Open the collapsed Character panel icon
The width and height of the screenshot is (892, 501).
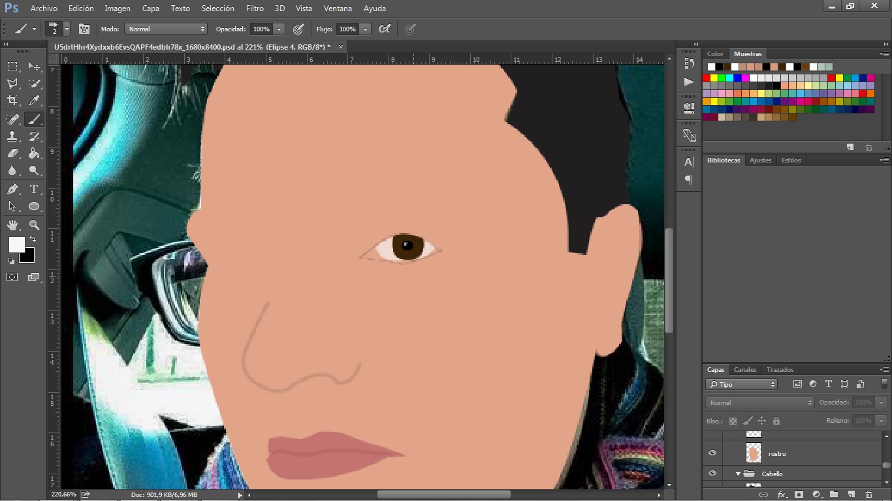(x=689, y=162)
